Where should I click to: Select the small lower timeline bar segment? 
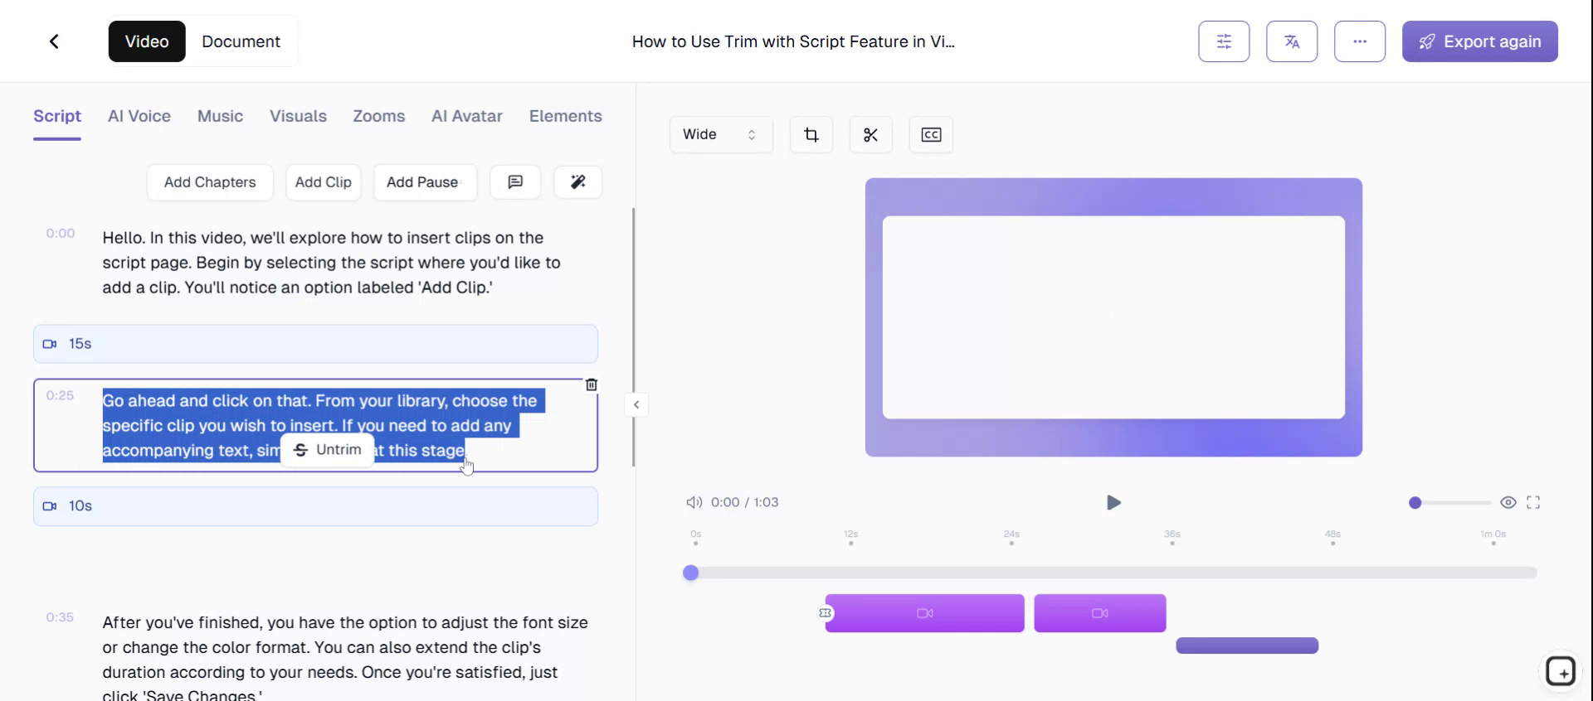click(x=1247, y=645)
